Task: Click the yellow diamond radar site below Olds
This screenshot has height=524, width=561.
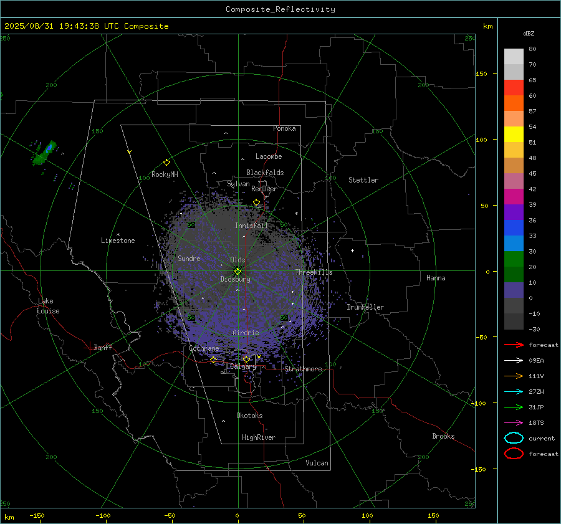Action: (x=238, y=272)
